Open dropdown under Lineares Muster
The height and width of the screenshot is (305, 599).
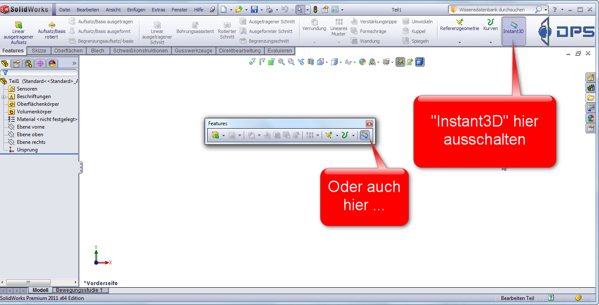(x=339, y=42)
